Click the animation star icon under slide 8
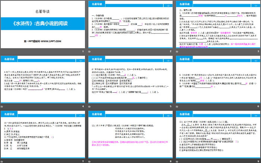The height and width of the screenshot is (163, 261). [x=89, y=162]
